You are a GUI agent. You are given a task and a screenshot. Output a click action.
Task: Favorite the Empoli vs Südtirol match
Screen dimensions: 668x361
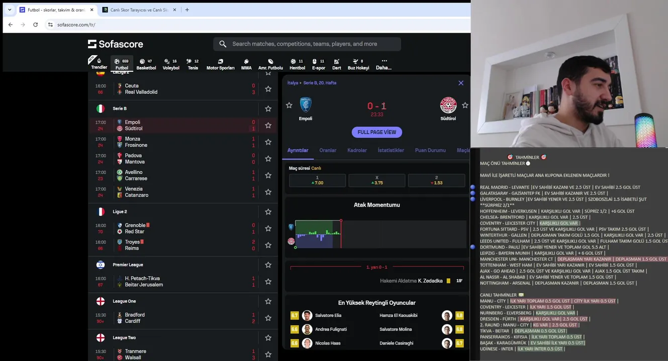pyautogui.click(x=268, y=125)
